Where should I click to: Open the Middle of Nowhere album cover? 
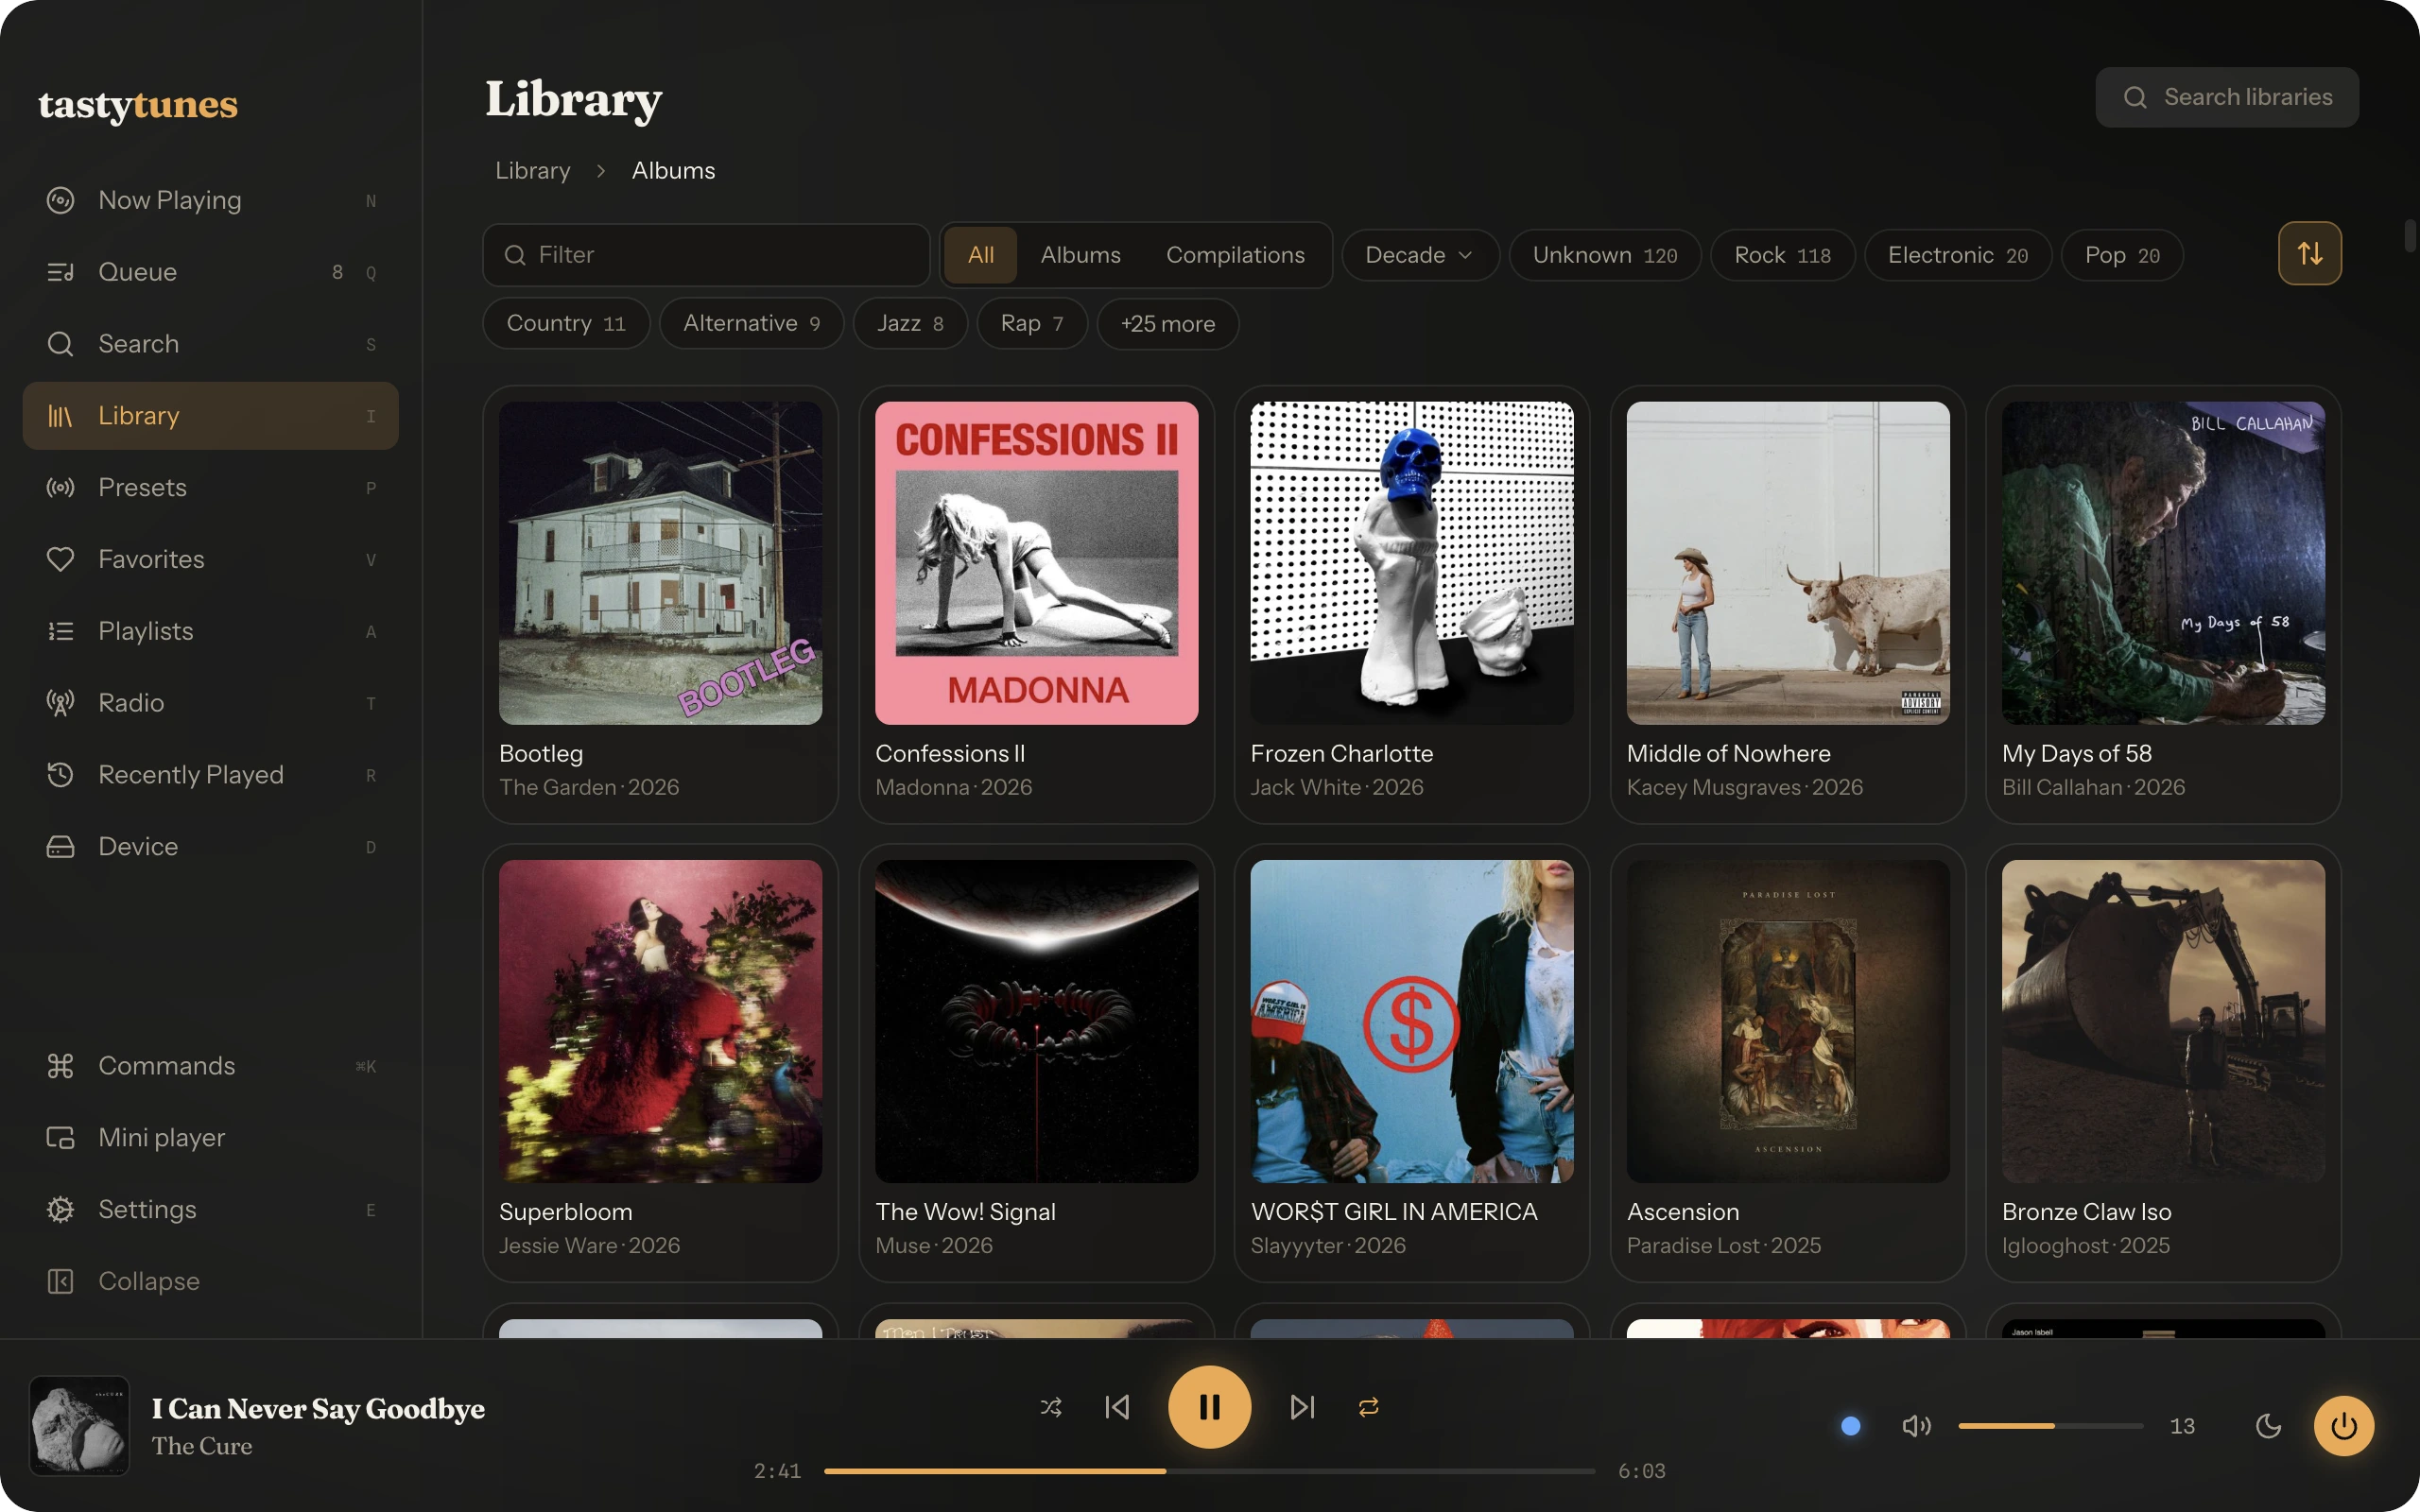1788,563
